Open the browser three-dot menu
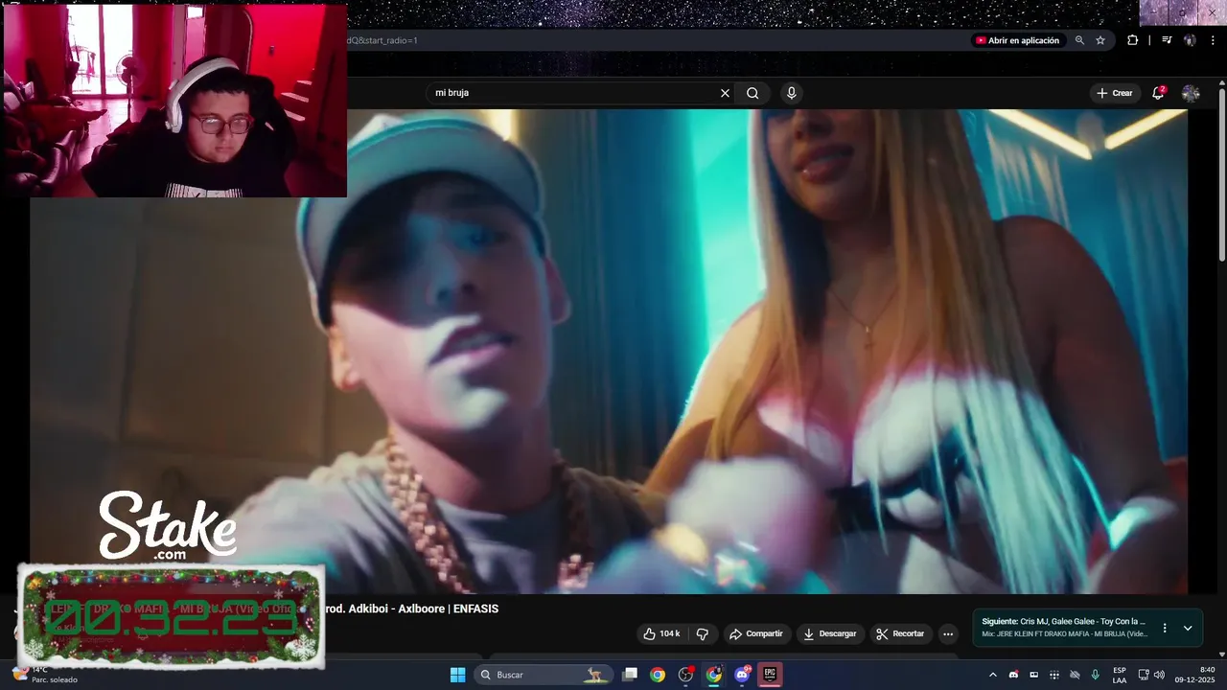The image size is (1227, 690). point(1213,40)
